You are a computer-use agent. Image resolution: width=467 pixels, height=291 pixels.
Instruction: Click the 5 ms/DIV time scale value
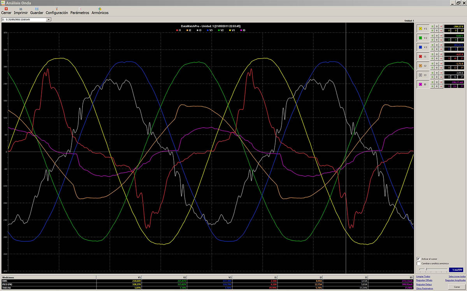click(x=456, y=269)
